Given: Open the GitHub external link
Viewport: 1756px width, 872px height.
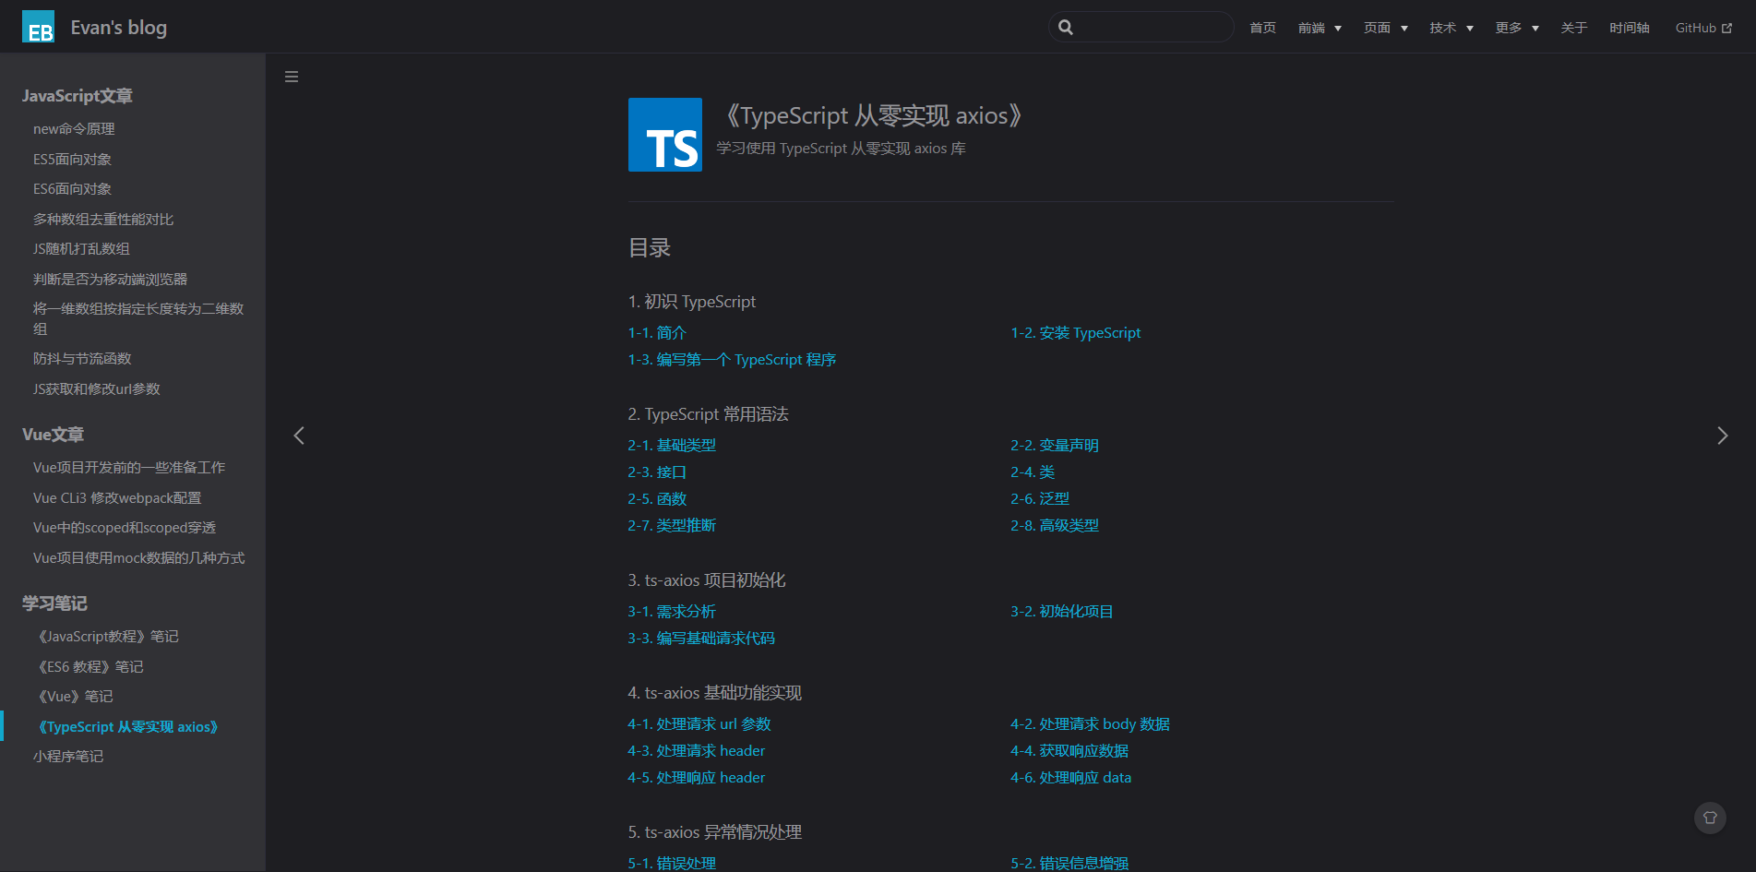Looking at the screenshot, I should click(x=1703, y=28).
